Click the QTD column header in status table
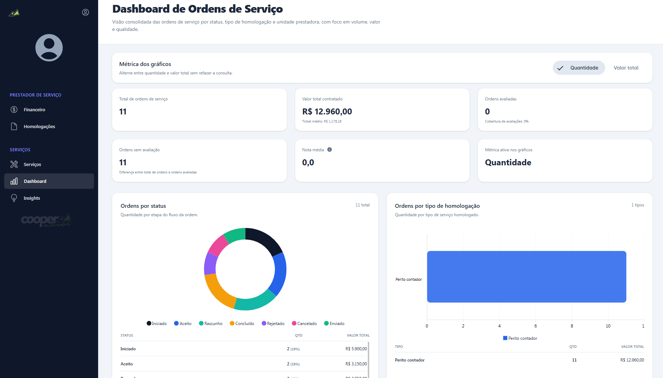 tap(298, 336)
